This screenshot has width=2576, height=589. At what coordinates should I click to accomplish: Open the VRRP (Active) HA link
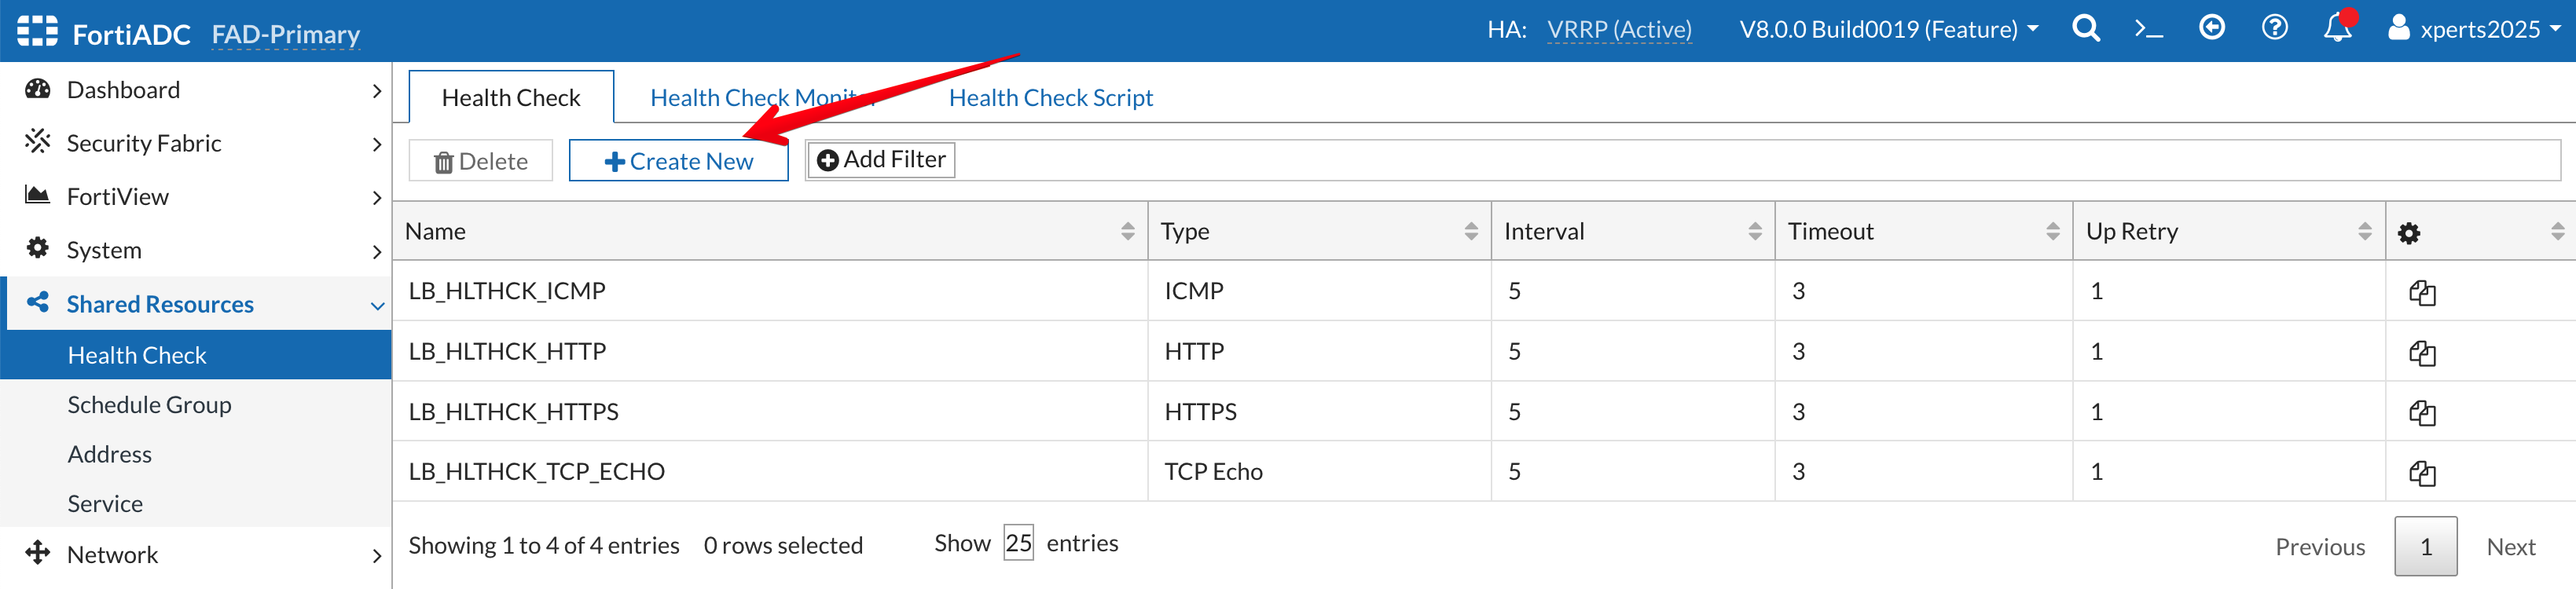click(x=1619, y=30)
